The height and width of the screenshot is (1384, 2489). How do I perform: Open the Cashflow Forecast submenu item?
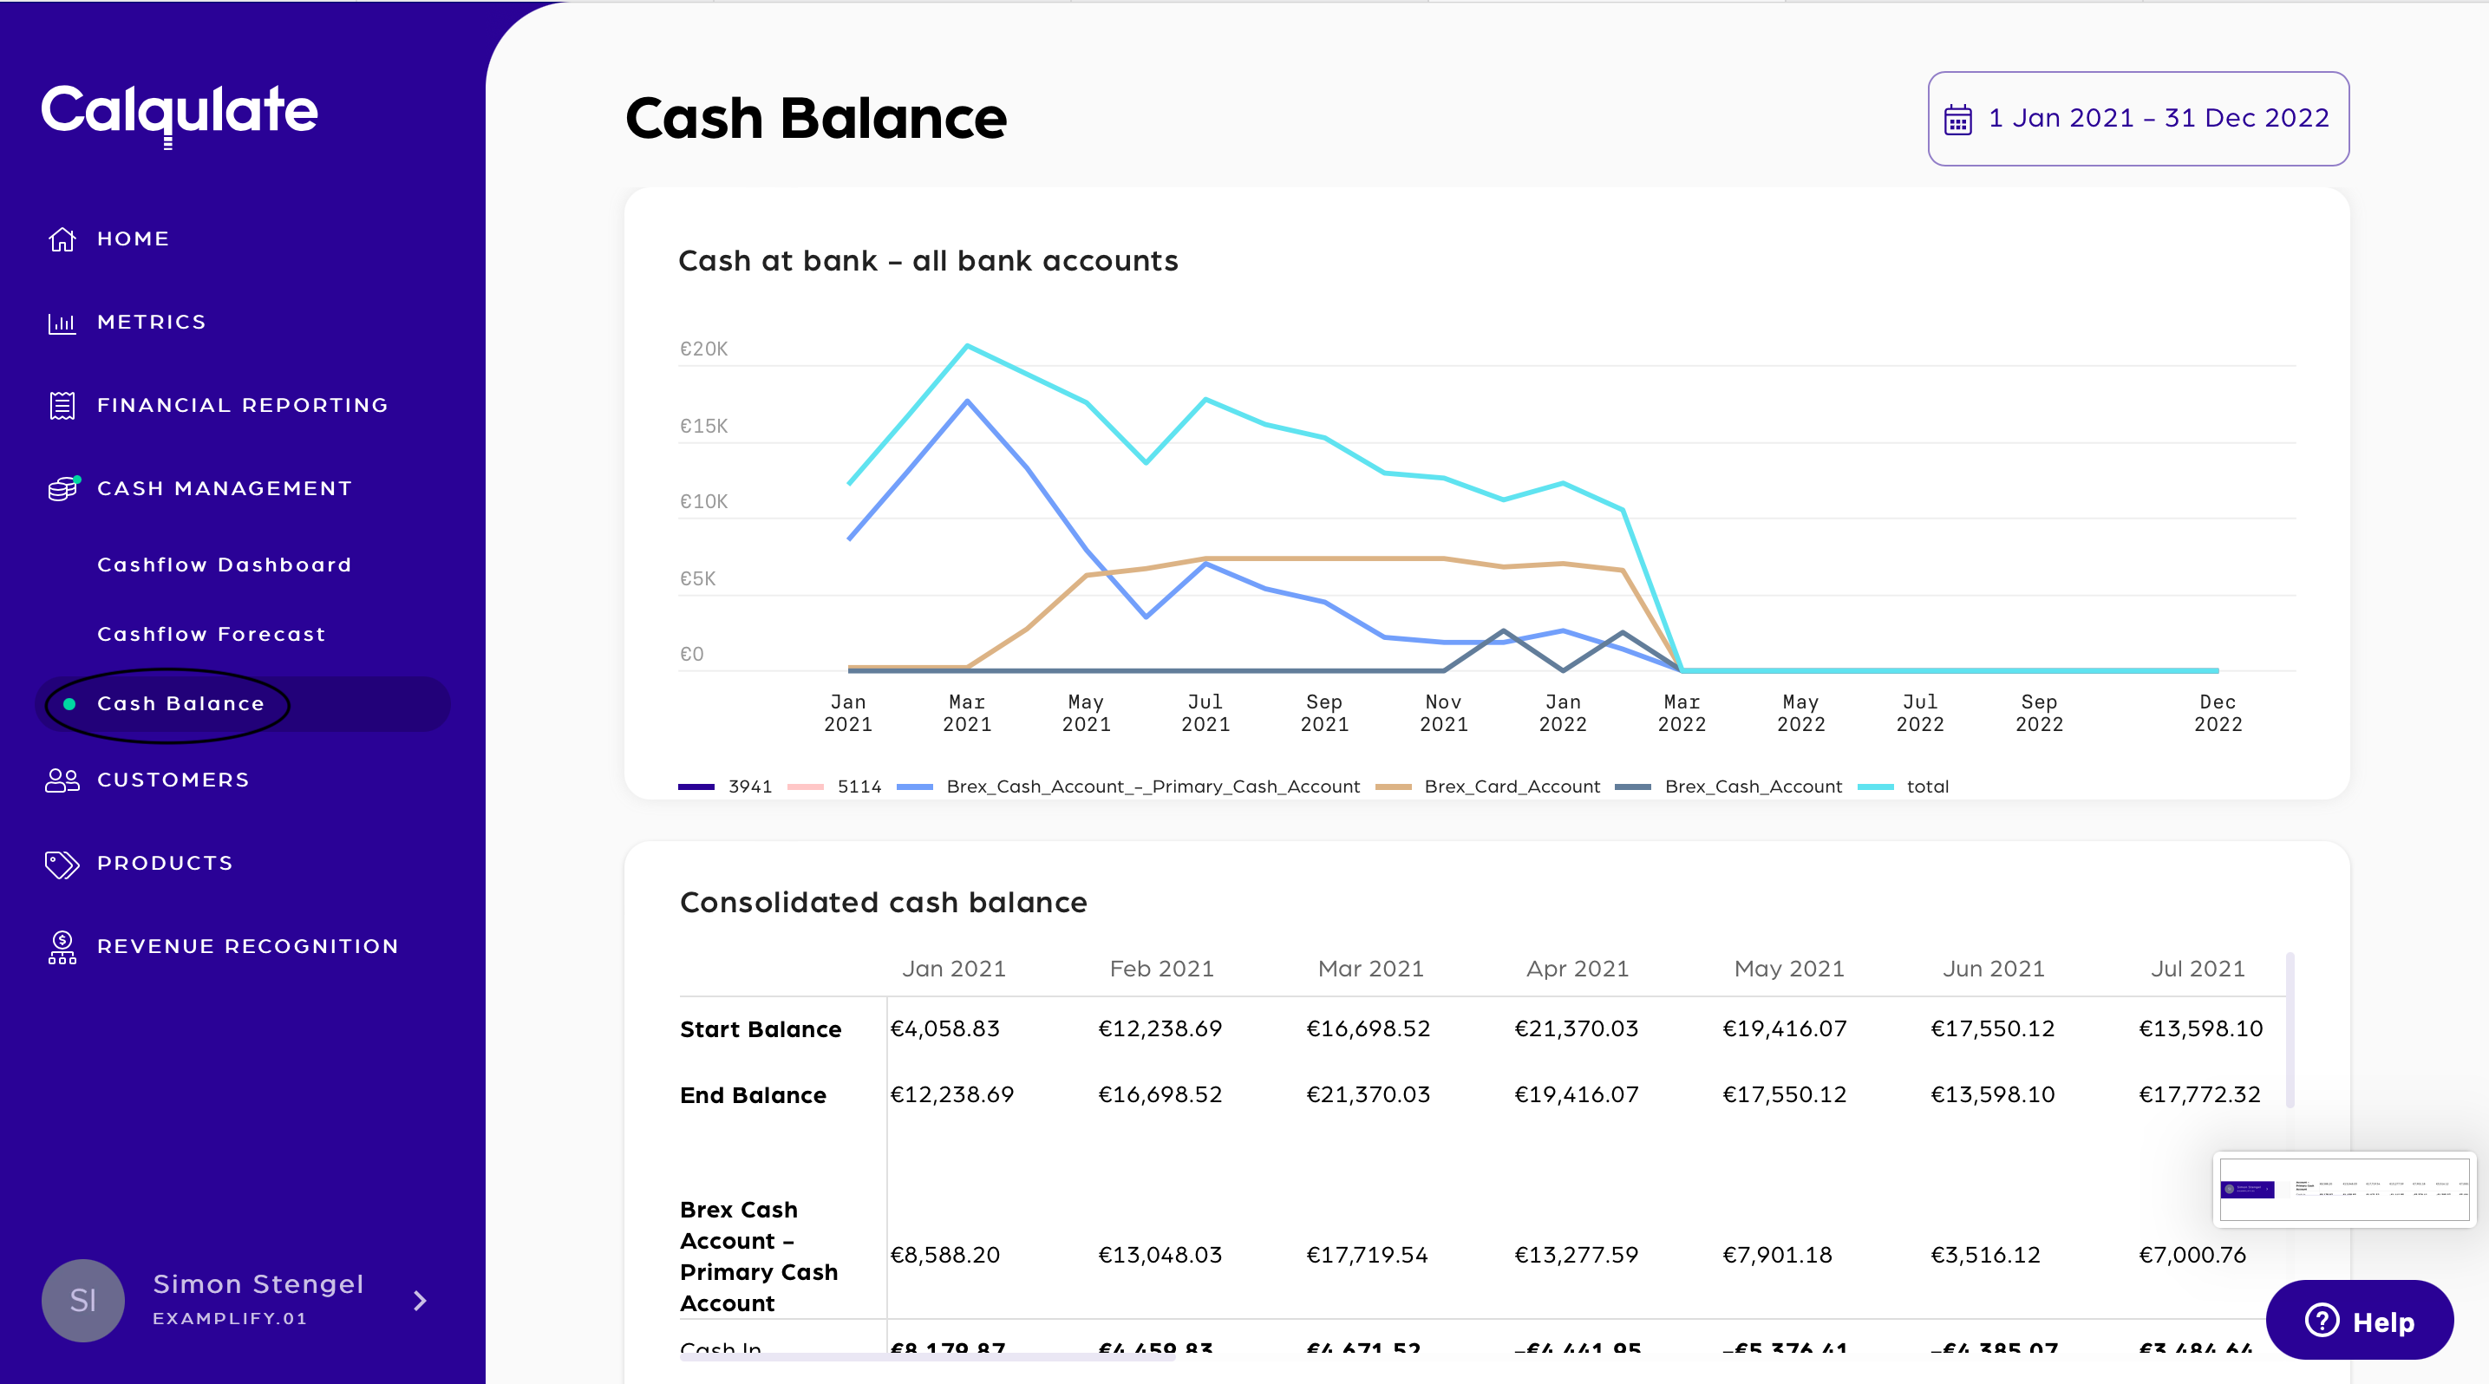212,635
